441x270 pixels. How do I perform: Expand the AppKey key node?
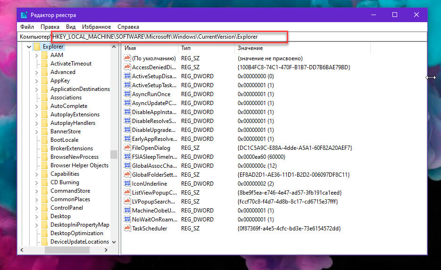click(x=37, y=81)
